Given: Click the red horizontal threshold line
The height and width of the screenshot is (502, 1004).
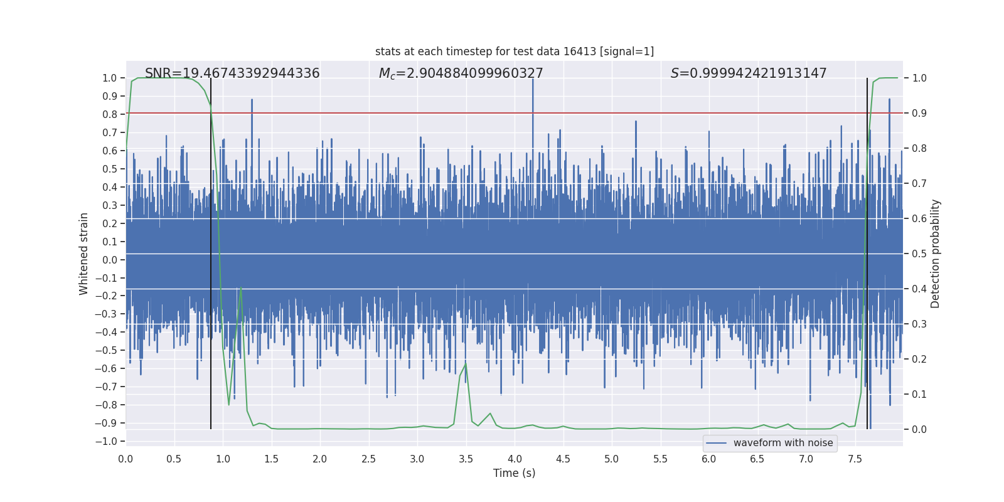Looking at the screenshot, I should tap(502, 113).
